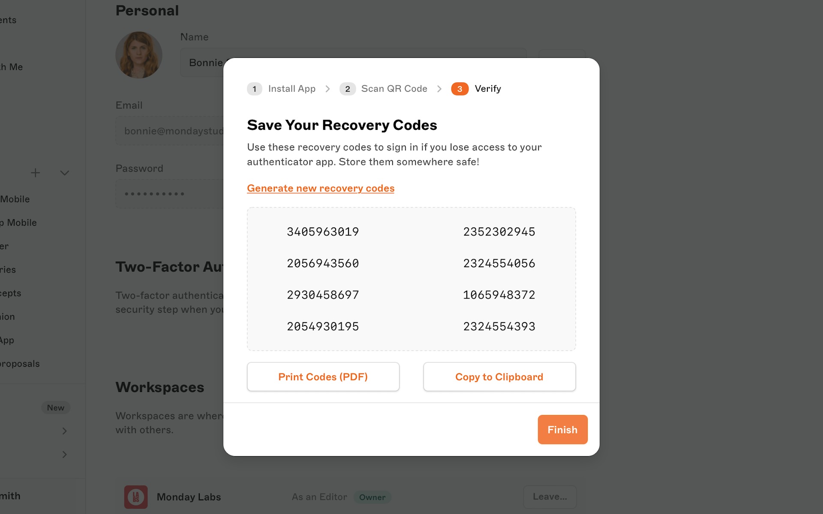Click the Print Codes PDF button
Image resolution: width=823 pixels, height=514 pixels.
coord(323,376)
